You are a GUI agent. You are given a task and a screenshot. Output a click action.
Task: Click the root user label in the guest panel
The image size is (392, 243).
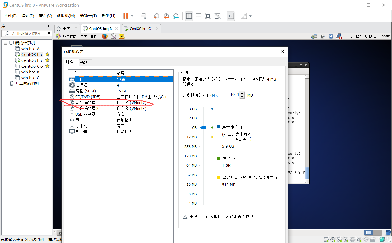coord(385,36)
